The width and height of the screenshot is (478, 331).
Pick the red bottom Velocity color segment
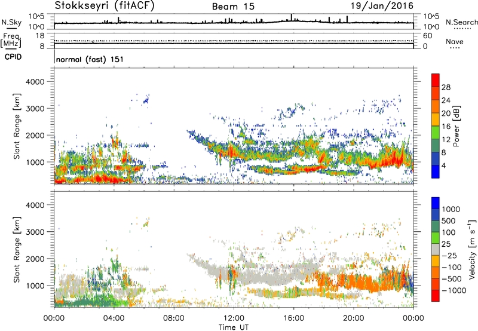click(436, 296)
